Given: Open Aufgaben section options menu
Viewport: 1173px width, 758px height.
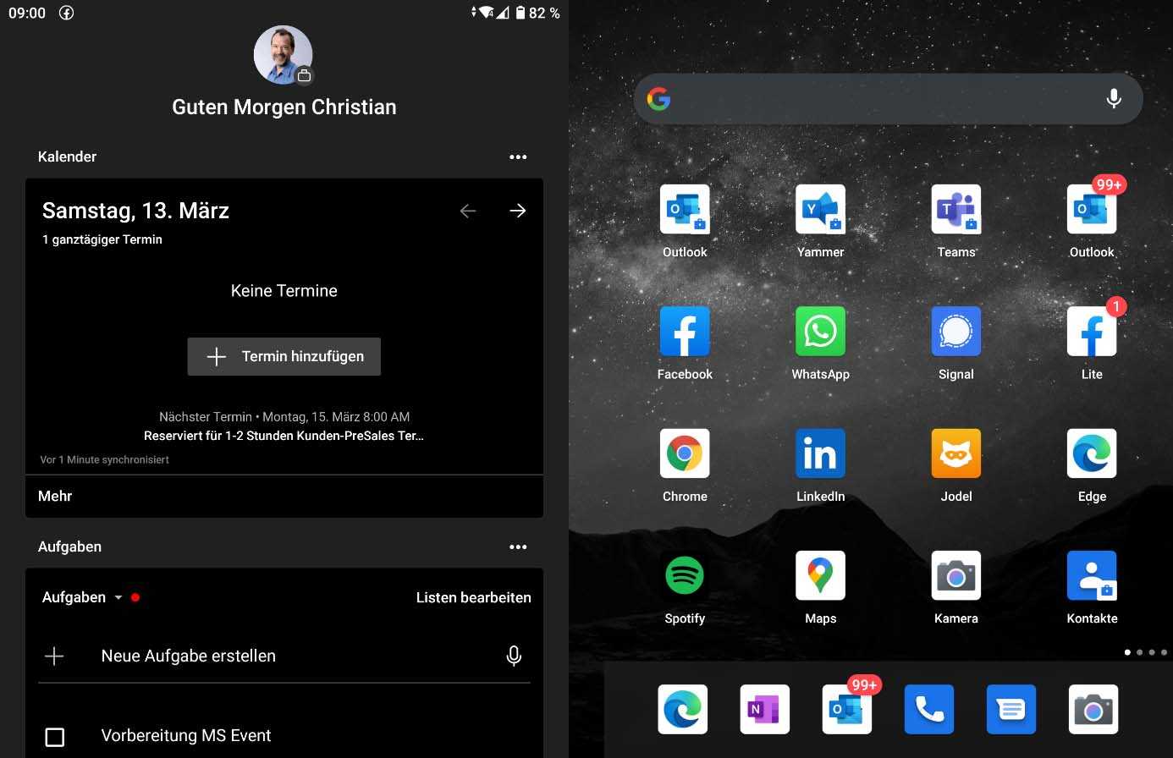Looking at the screenshot, I should click(x=518, y=547).
